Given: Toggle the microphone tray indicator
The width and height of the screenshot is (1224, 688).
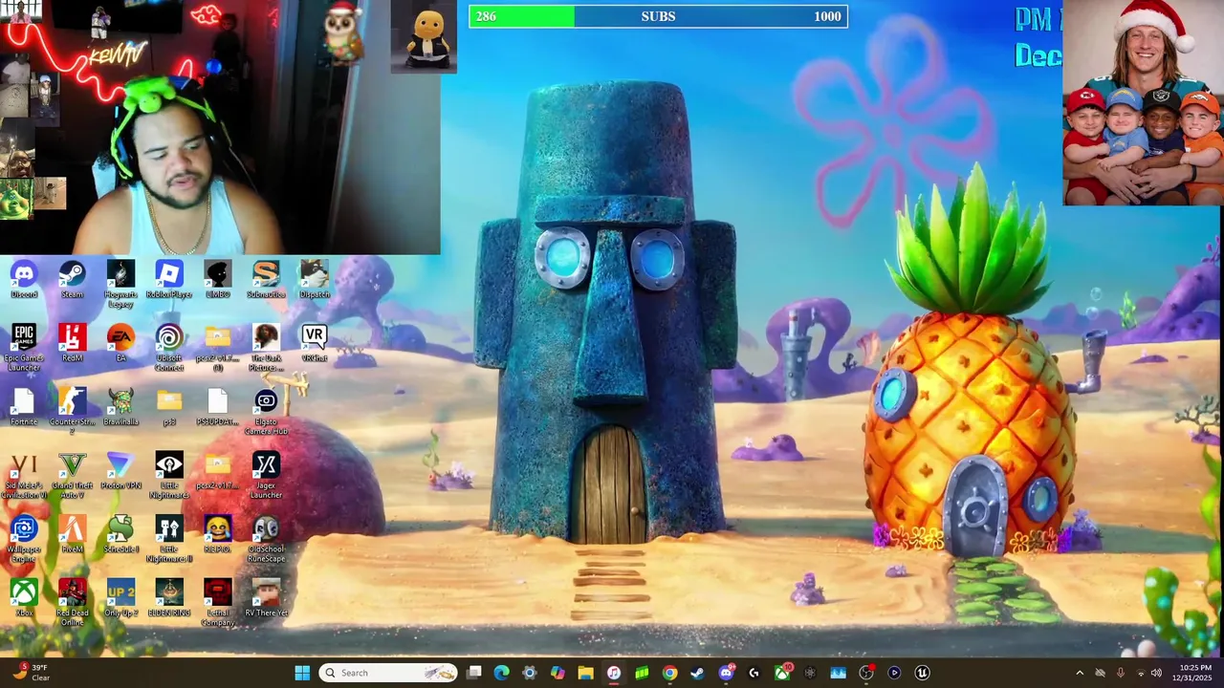Looking at the screenshot, I should click(1121, 673).
